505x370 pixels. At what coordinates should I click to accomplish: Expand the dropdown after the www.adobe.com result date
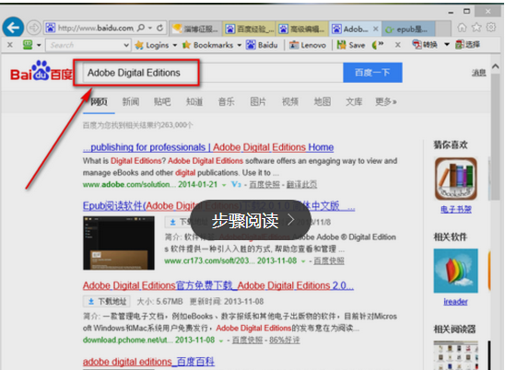click(224, 185)
